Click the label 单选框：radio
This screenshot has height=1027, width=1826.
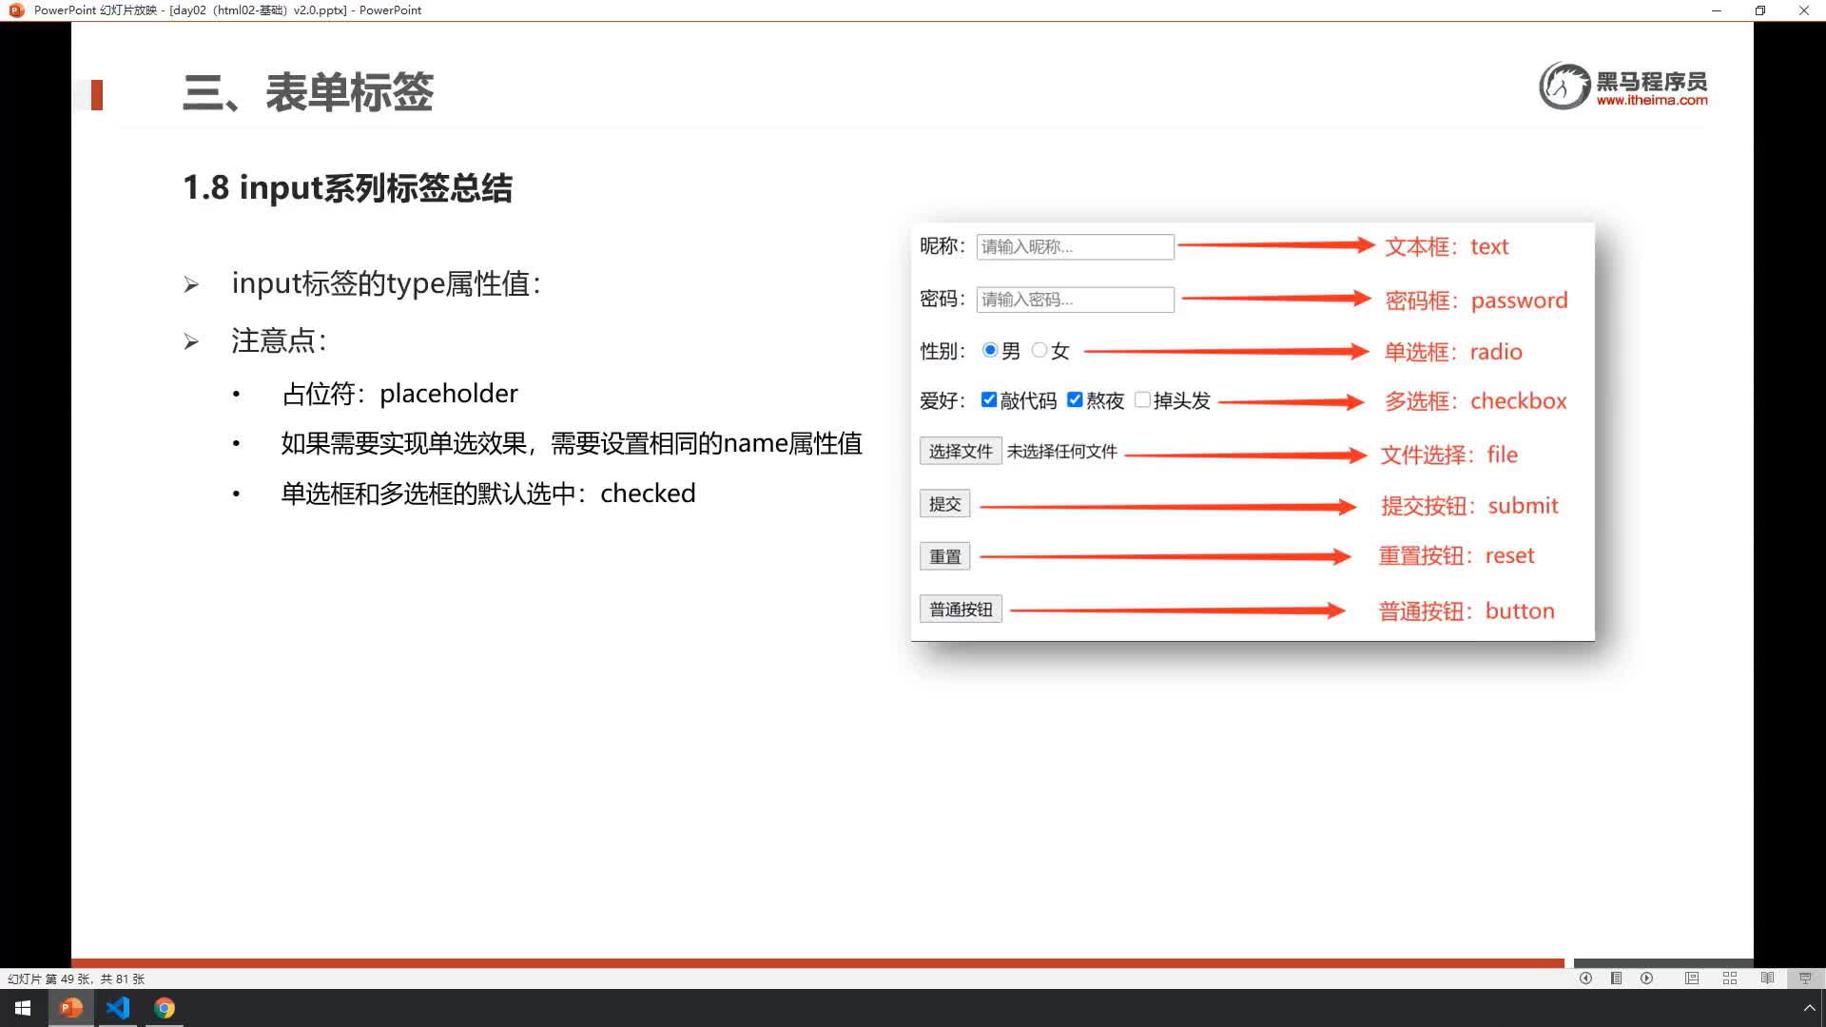pos(1453,352)
